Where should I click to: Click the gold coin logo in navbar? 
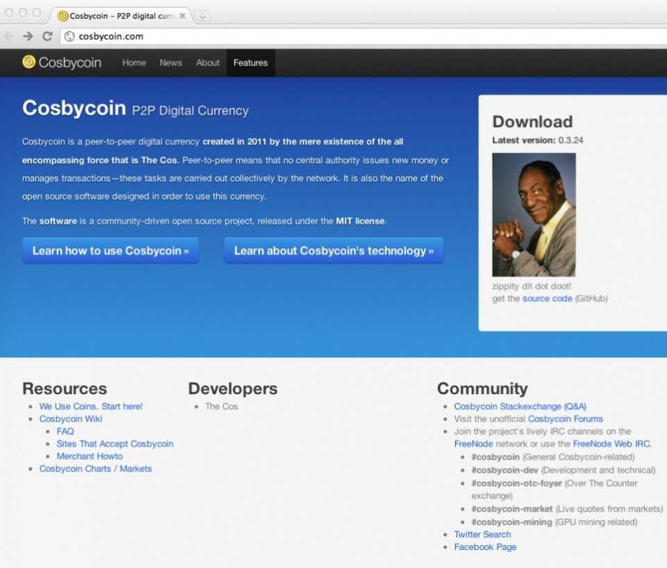click(x=29, y=62)
